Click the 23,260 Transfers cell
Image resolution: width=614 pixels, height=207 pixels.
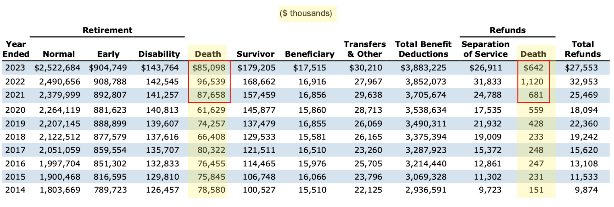(x=368, y=150)
